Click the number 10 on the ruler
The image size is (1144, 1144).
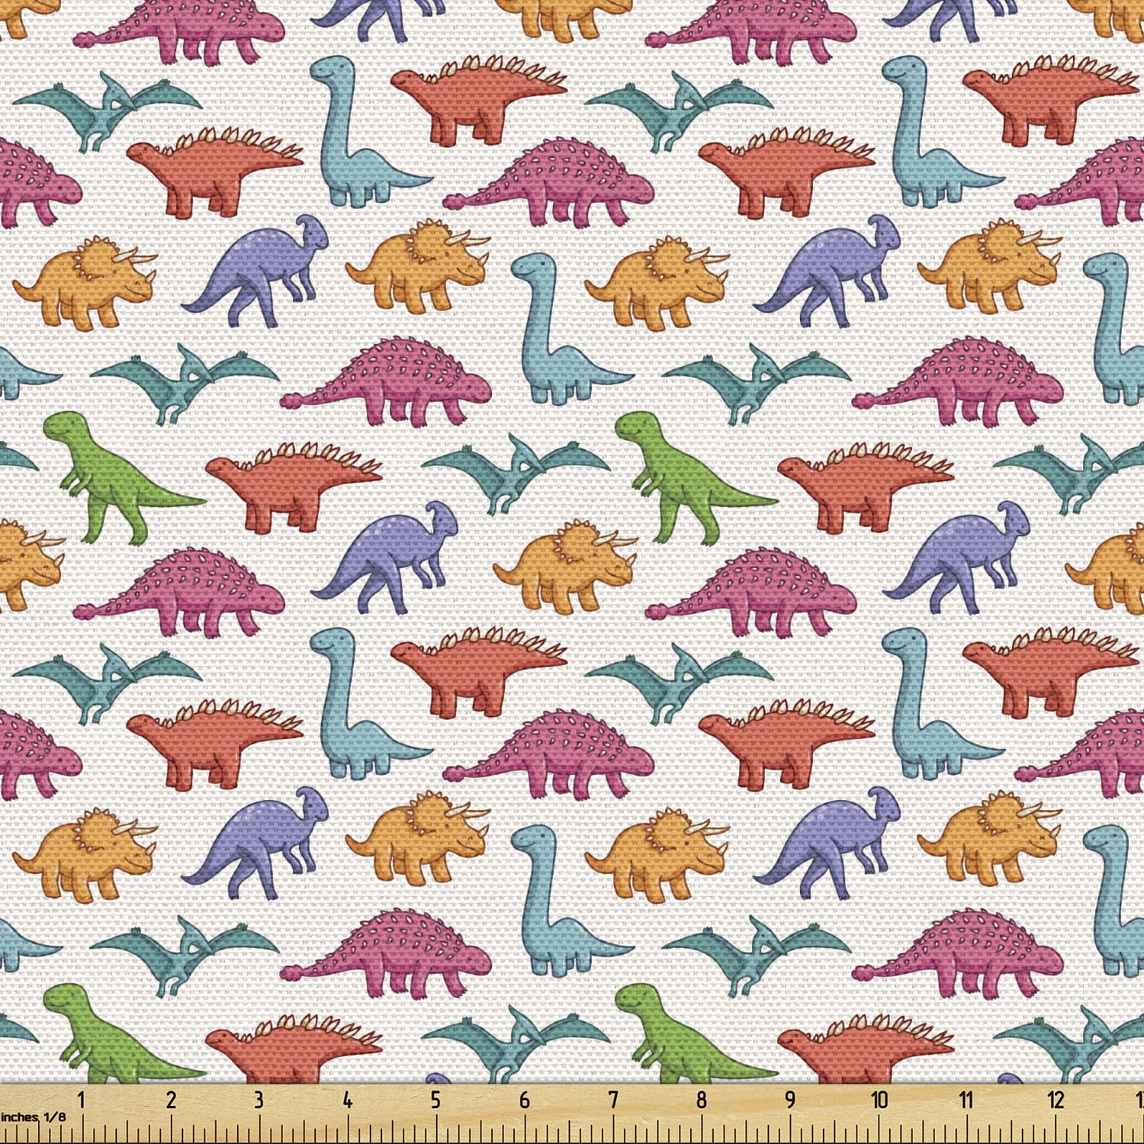879,1100
